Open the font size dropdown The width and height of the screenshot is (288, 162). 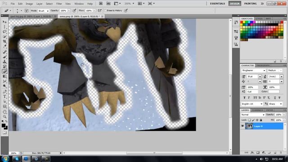tap(260, 76)
